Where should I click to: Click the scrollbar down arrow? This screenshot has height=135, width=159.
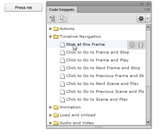tap(148, 122)
